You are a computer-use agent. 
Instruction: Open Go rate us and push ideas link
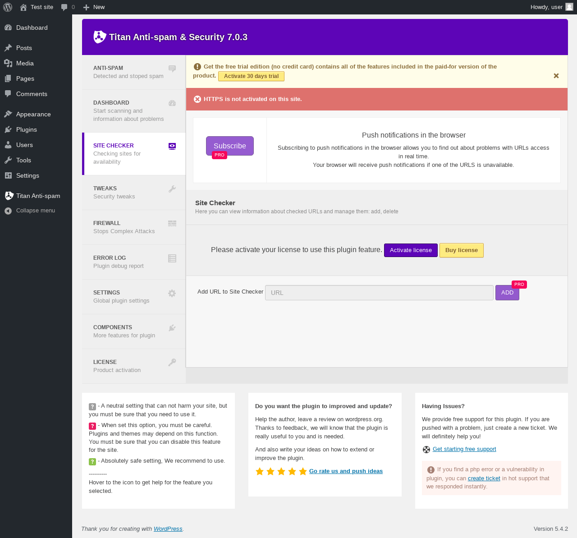point(346,471)
